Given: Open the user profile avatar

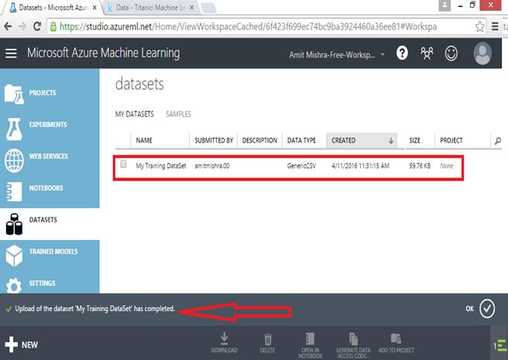Looking at the screenshot, I should pyautogui.click(x=482, y=53).
